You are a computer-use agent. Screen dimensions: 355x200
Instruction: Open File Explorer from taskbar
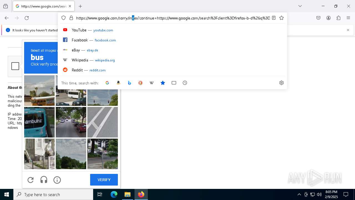(x=128, y=194)
